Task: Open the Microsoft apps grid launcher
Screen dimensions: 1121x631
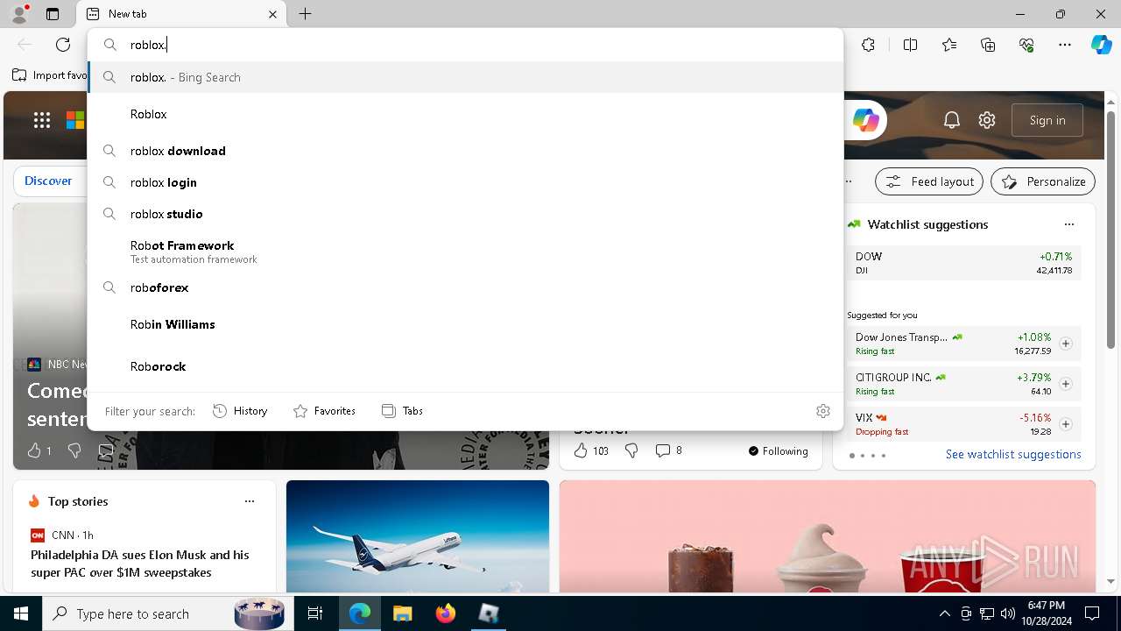Action: click(x=42, y=120)
